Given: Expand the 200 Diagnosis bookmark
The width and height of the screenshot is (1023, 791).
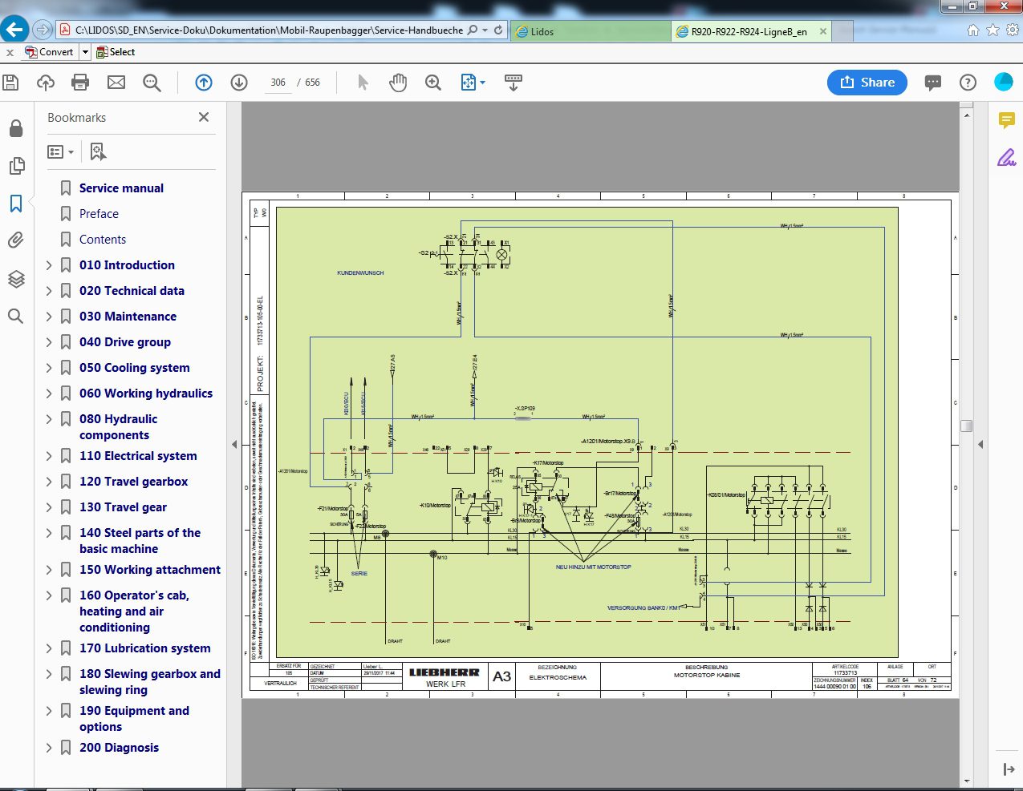Looking at the screenshot, I should pos(49,748).
